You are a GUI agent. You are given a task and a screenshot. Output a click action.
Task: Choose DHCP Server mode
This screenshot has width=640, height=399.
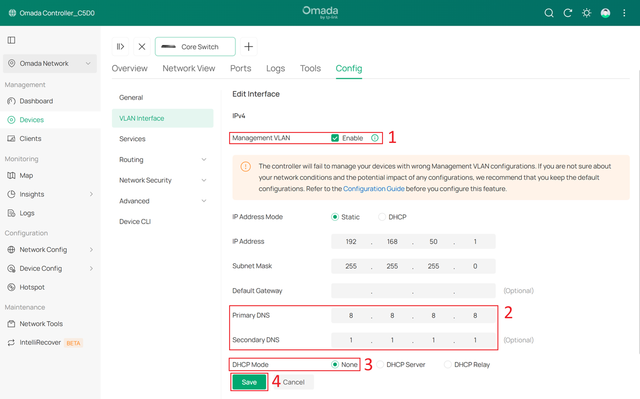(x=379, y=364)
